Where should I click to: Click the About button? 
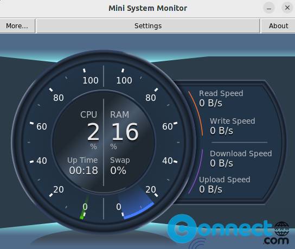click(x=278, y=26)
